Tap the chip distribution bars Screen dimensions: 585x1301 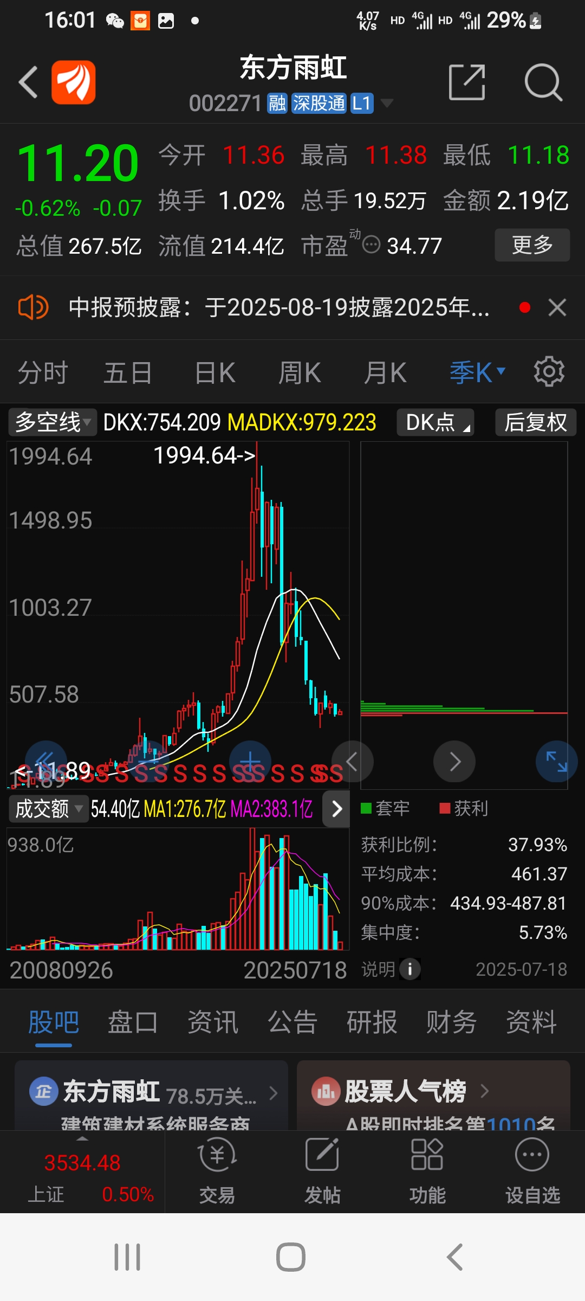[464, 709]
